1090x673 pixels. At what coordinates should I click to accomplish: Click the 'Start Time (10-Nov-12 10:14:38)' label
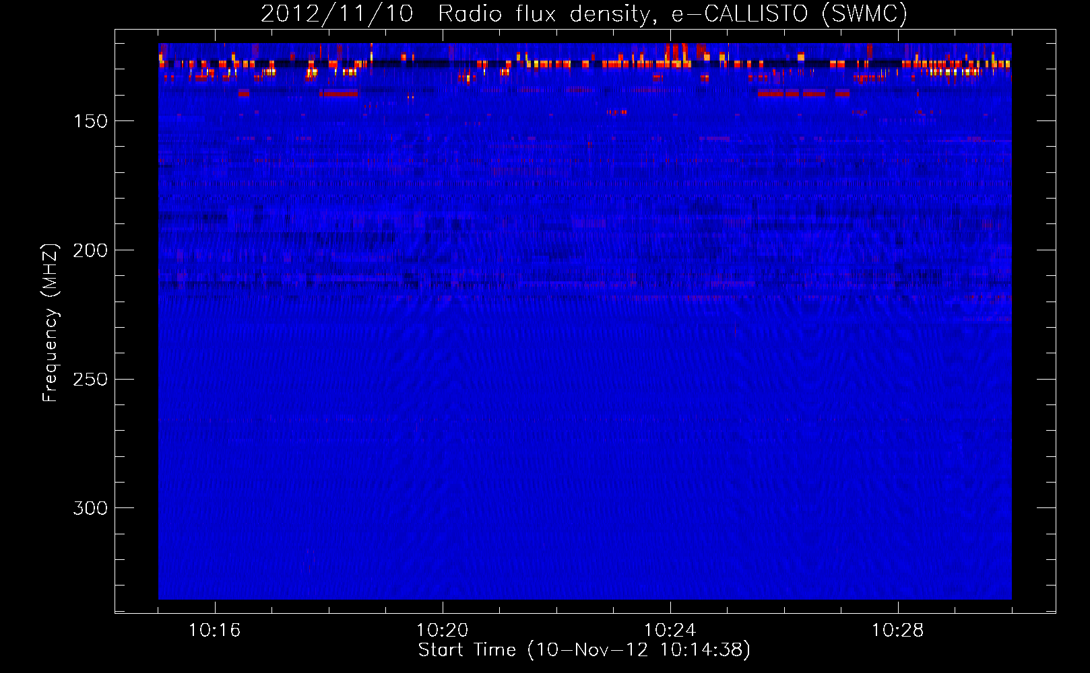[x=584, y=650]
